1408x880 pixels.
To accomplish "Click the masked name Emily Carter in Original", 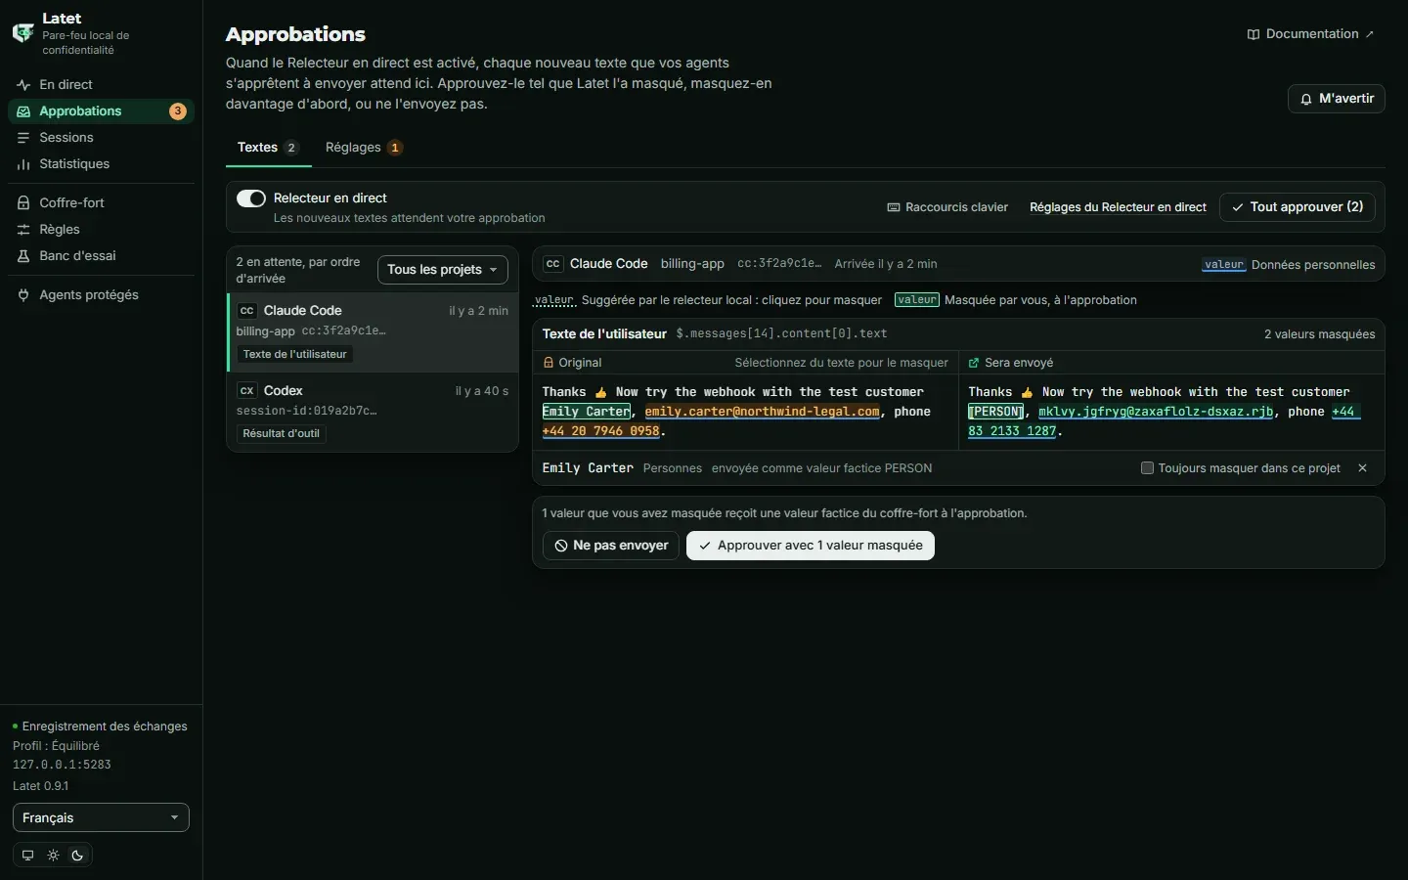I will (x=587, y=412).
